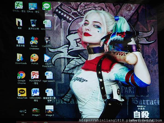
Task: Launch Daum Potplayer
Action: pos(47,58)
